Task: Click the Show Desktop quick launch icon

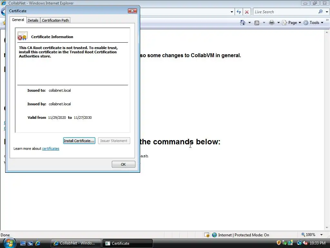Action: [23, 243]
